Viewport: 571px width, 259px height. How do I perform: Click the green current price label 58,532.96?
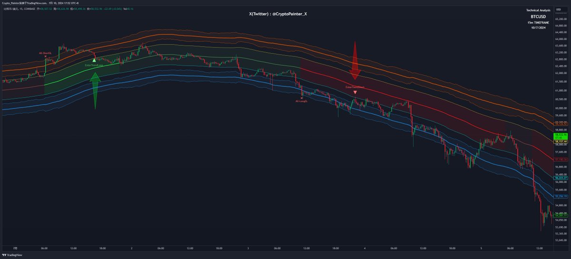[x=560, y=135]
